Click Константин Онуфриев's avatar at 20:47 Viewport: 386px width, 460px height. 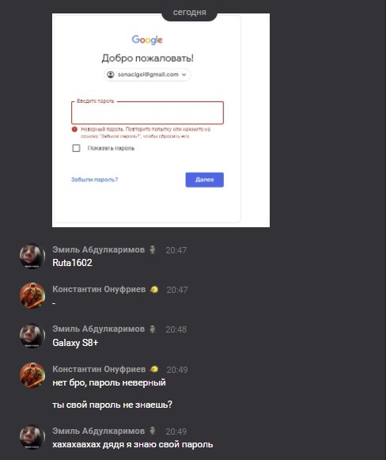tap(32, 295)
